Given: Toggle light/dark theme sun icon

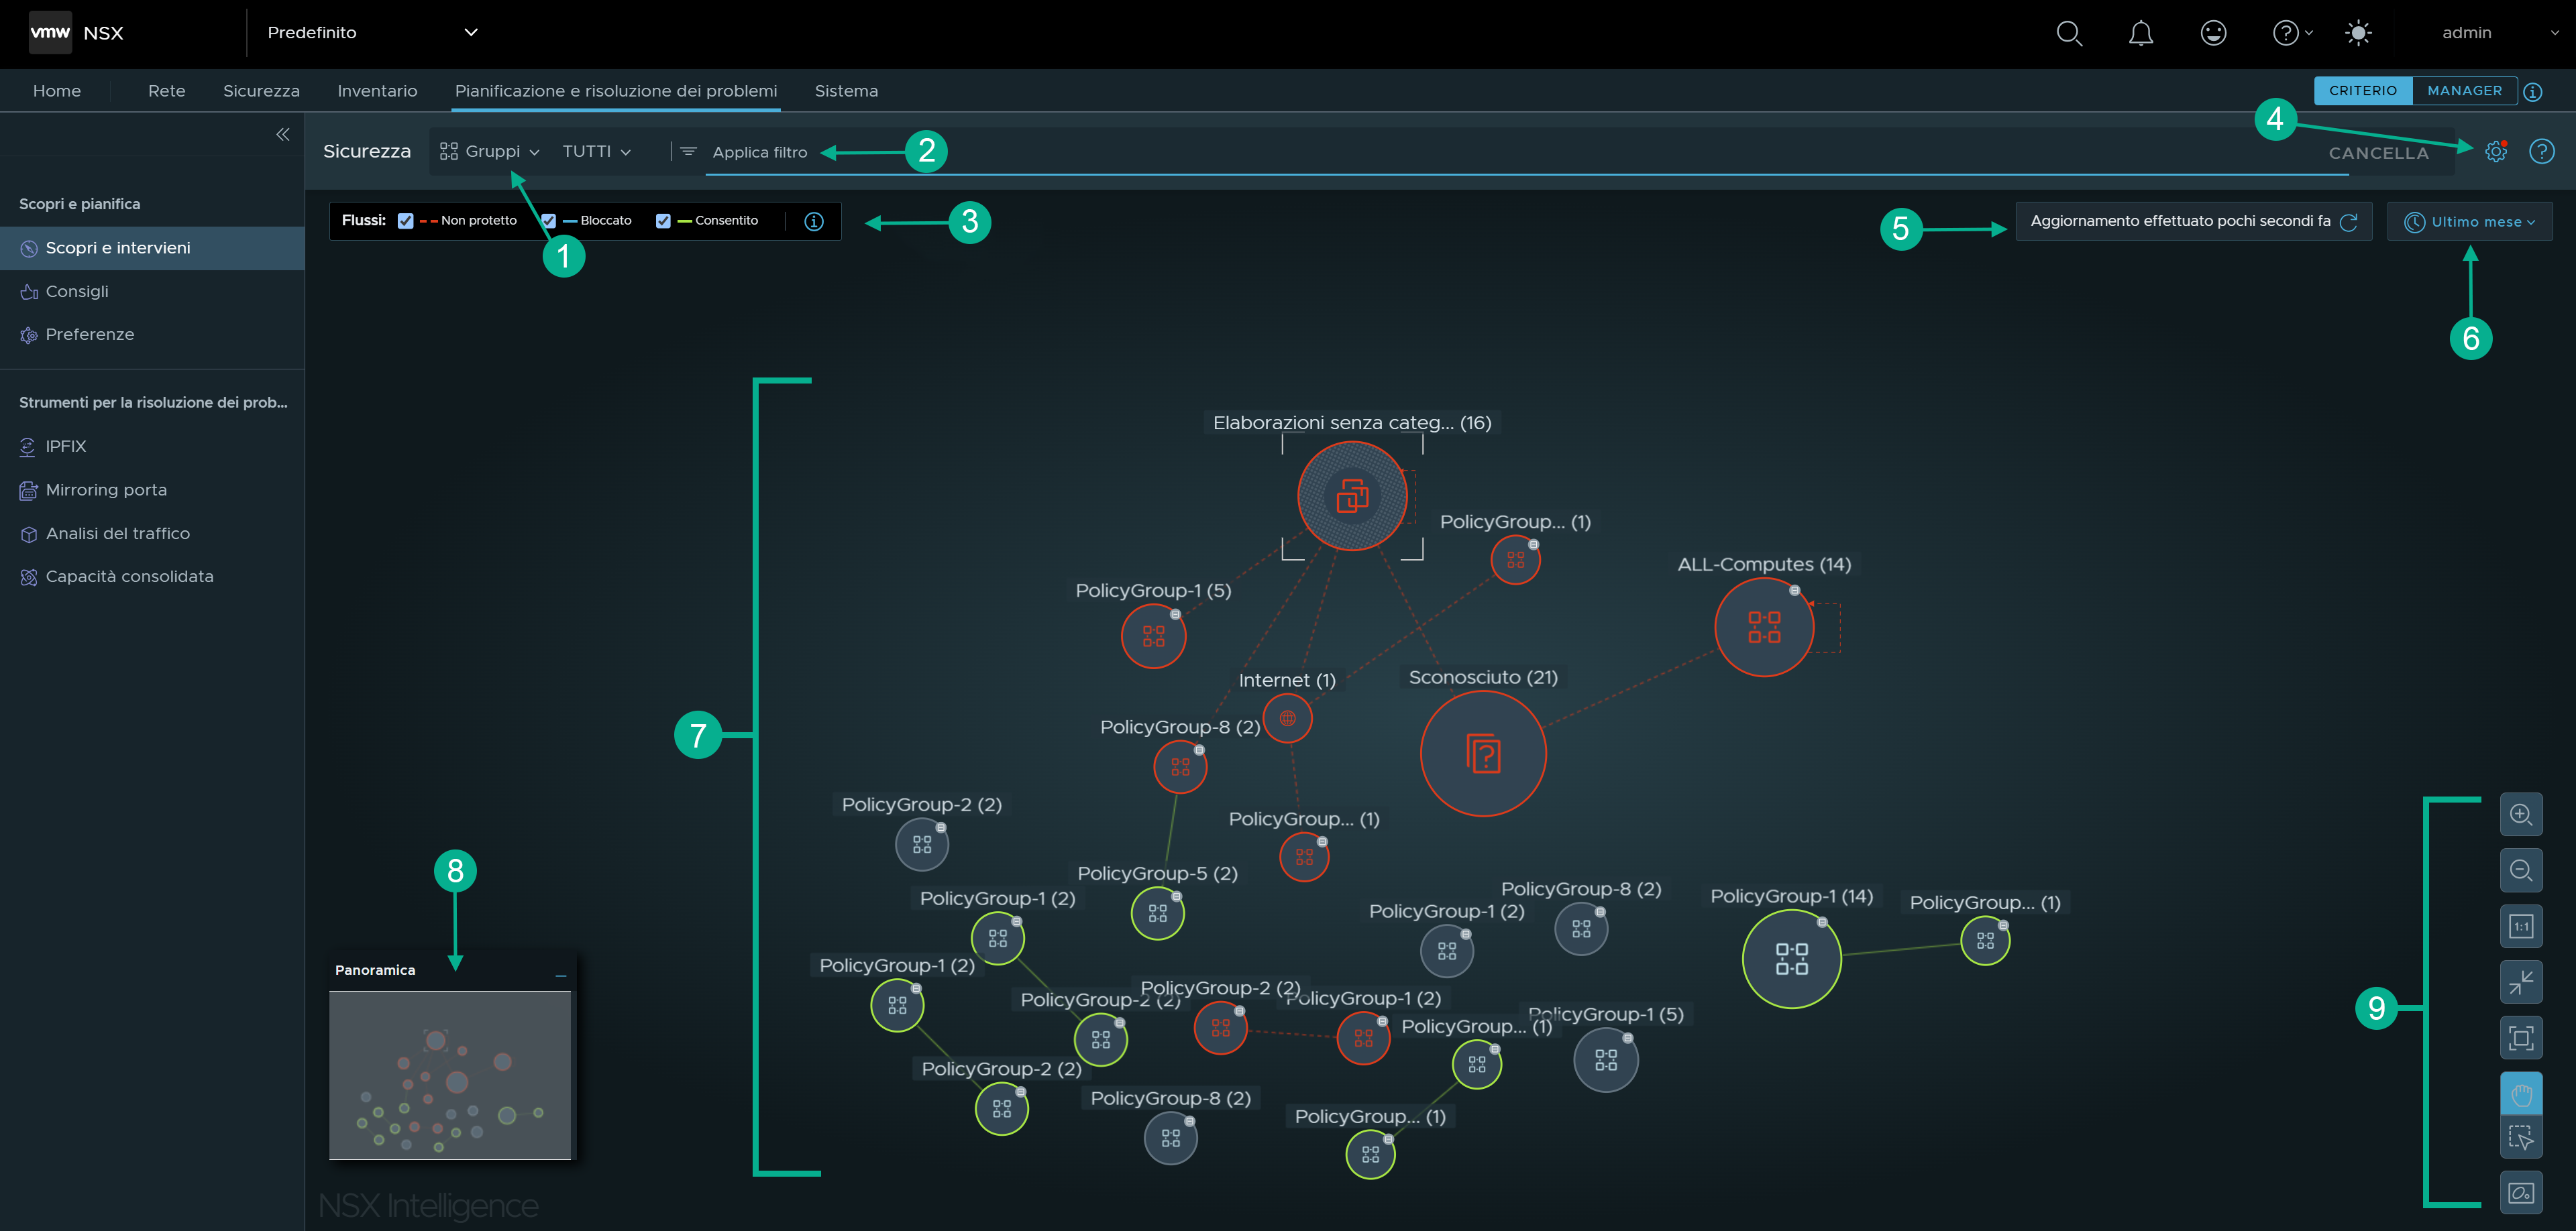Looking at the screenshot, I should tap(2358, 33).
